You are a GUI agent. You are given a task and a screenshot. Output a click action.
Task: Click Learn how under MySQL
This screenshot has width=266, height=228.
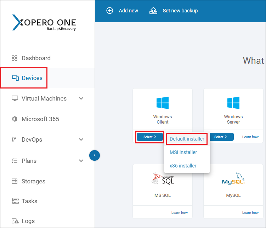pyautogui.click(x=250, y=212)
